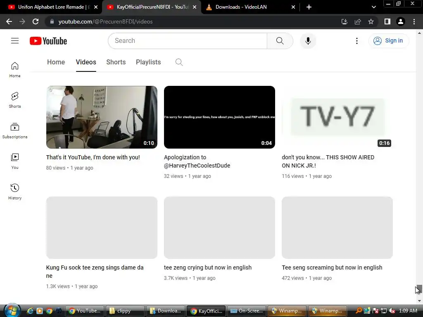Start voice search with microphone icon
This screenshot has height=317, width=423.
point(308,41)
